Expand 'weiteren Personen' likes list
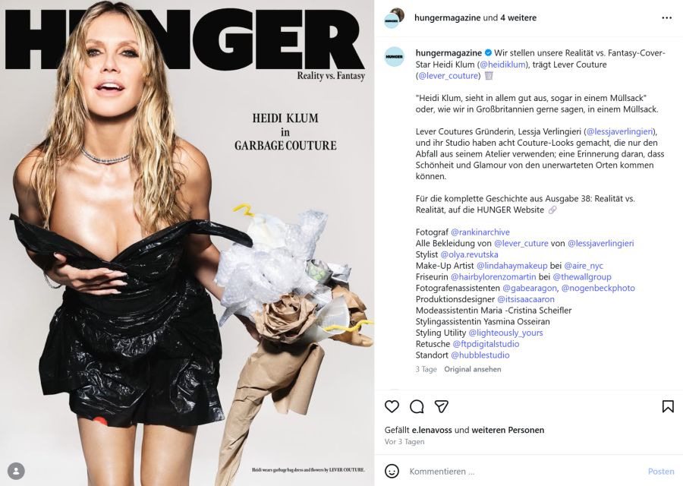The width and height of the screenshot is (683, 486). click(x=508, y=430)
